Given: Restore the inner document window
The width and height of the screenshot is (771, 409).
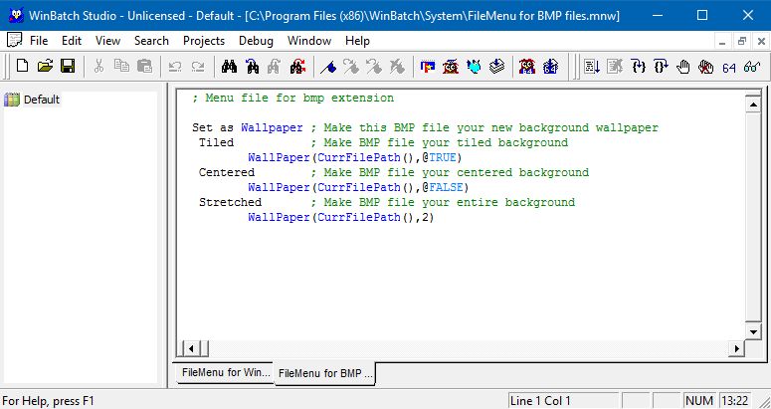Looking at the screenshot, I should click(x=742, y=41).
